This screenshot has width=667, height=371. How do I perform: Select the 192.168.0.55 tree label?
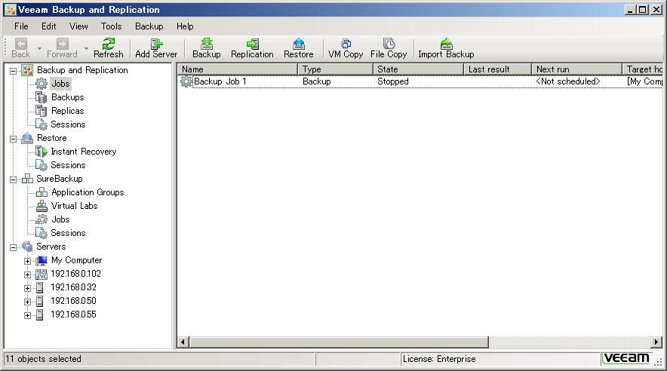tap(74, 314)
